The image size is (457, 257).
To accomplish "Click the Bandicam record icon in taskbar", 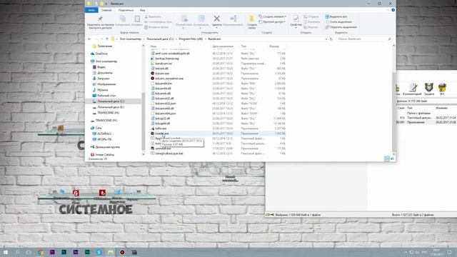I will [122, 252].
